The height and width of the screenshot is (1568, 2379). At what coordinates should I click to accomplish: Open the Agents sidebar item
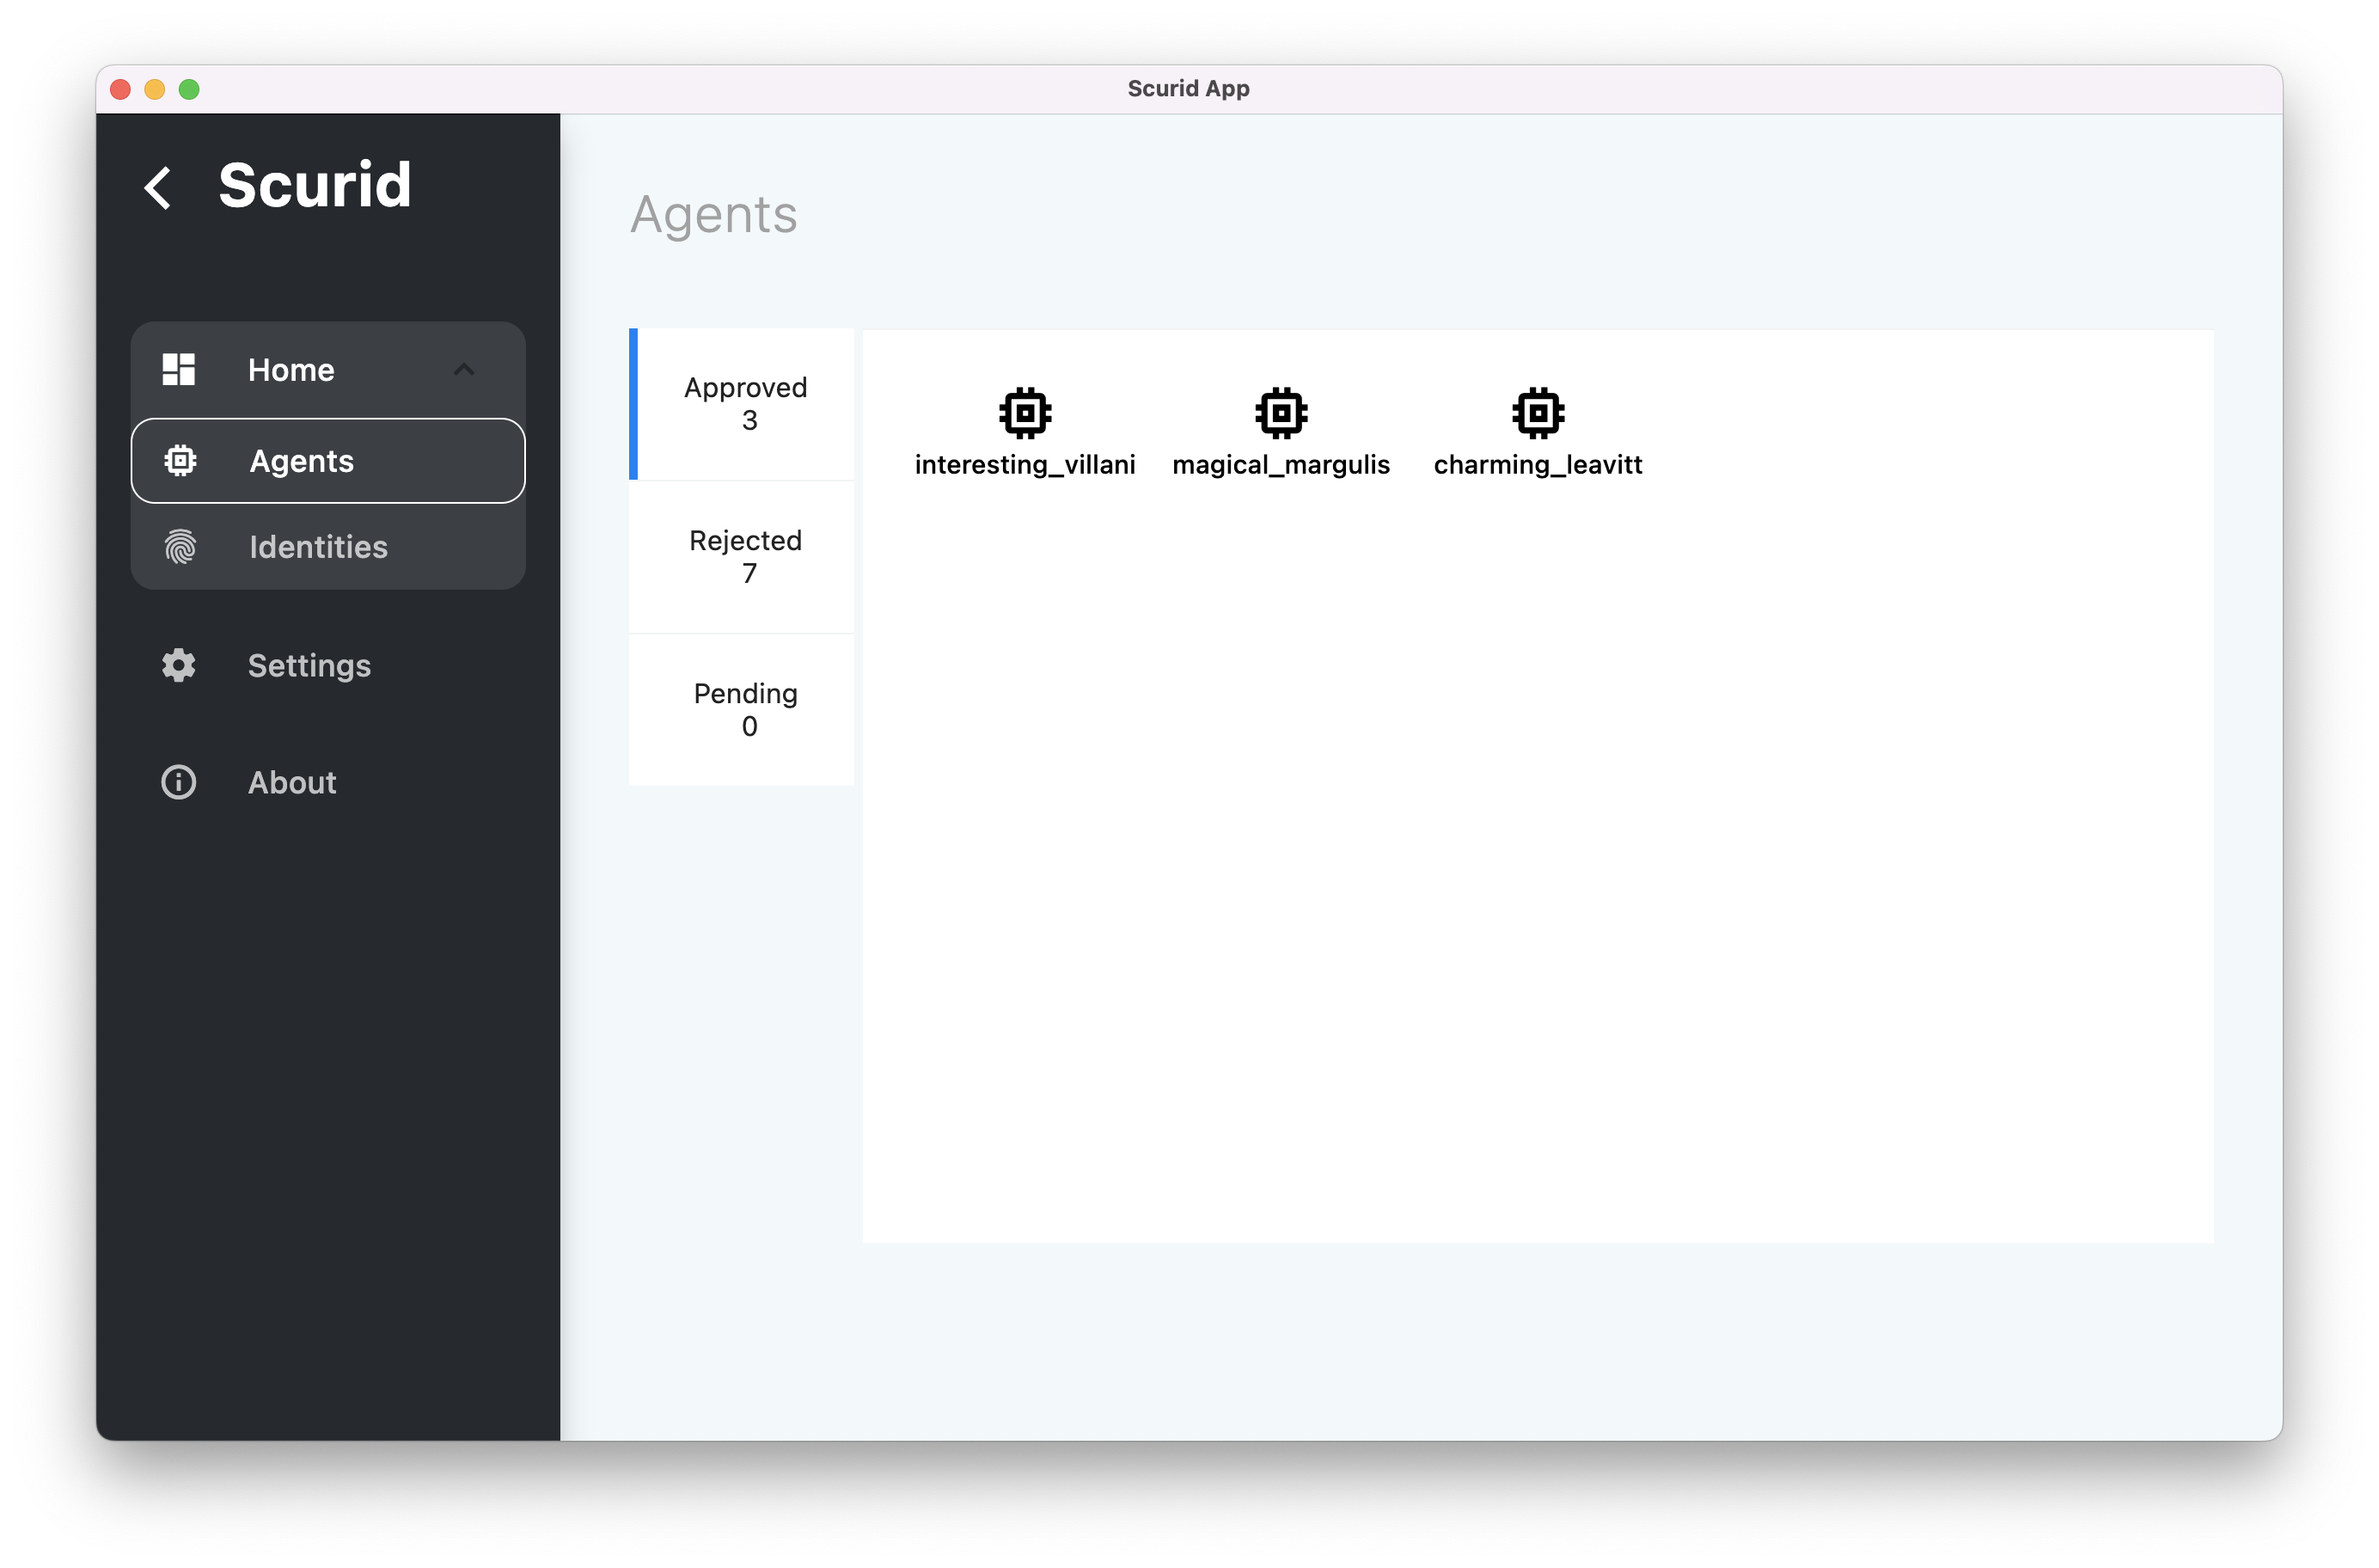(x=327, y=460)
